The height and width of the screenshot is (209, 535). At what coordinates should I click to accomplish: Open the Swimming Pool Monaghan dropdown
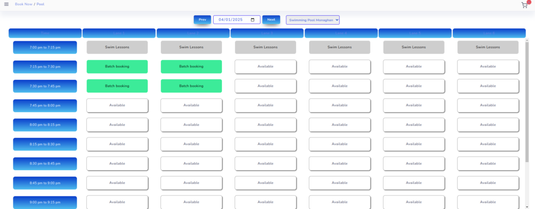(312, 20)
